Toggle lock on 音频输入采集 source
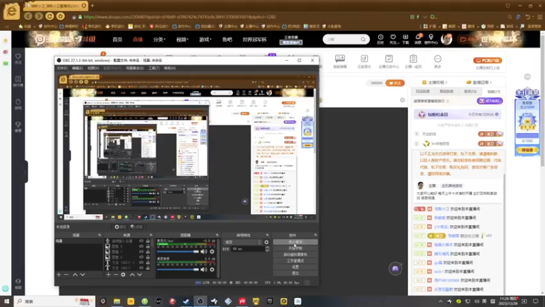The width and height of the screenshot is (545, 307). tap(148, 241)
